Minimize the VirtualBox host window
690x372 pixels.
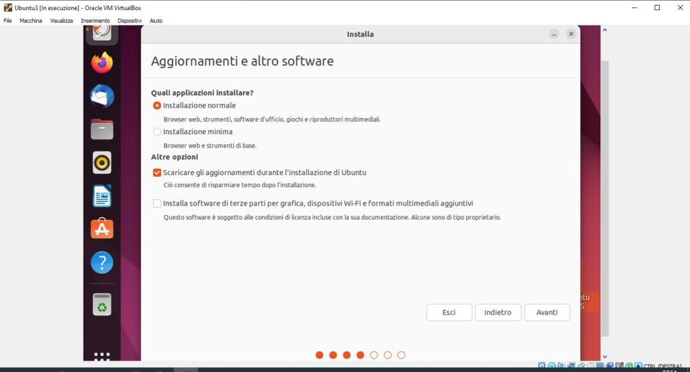coord(634,7)
